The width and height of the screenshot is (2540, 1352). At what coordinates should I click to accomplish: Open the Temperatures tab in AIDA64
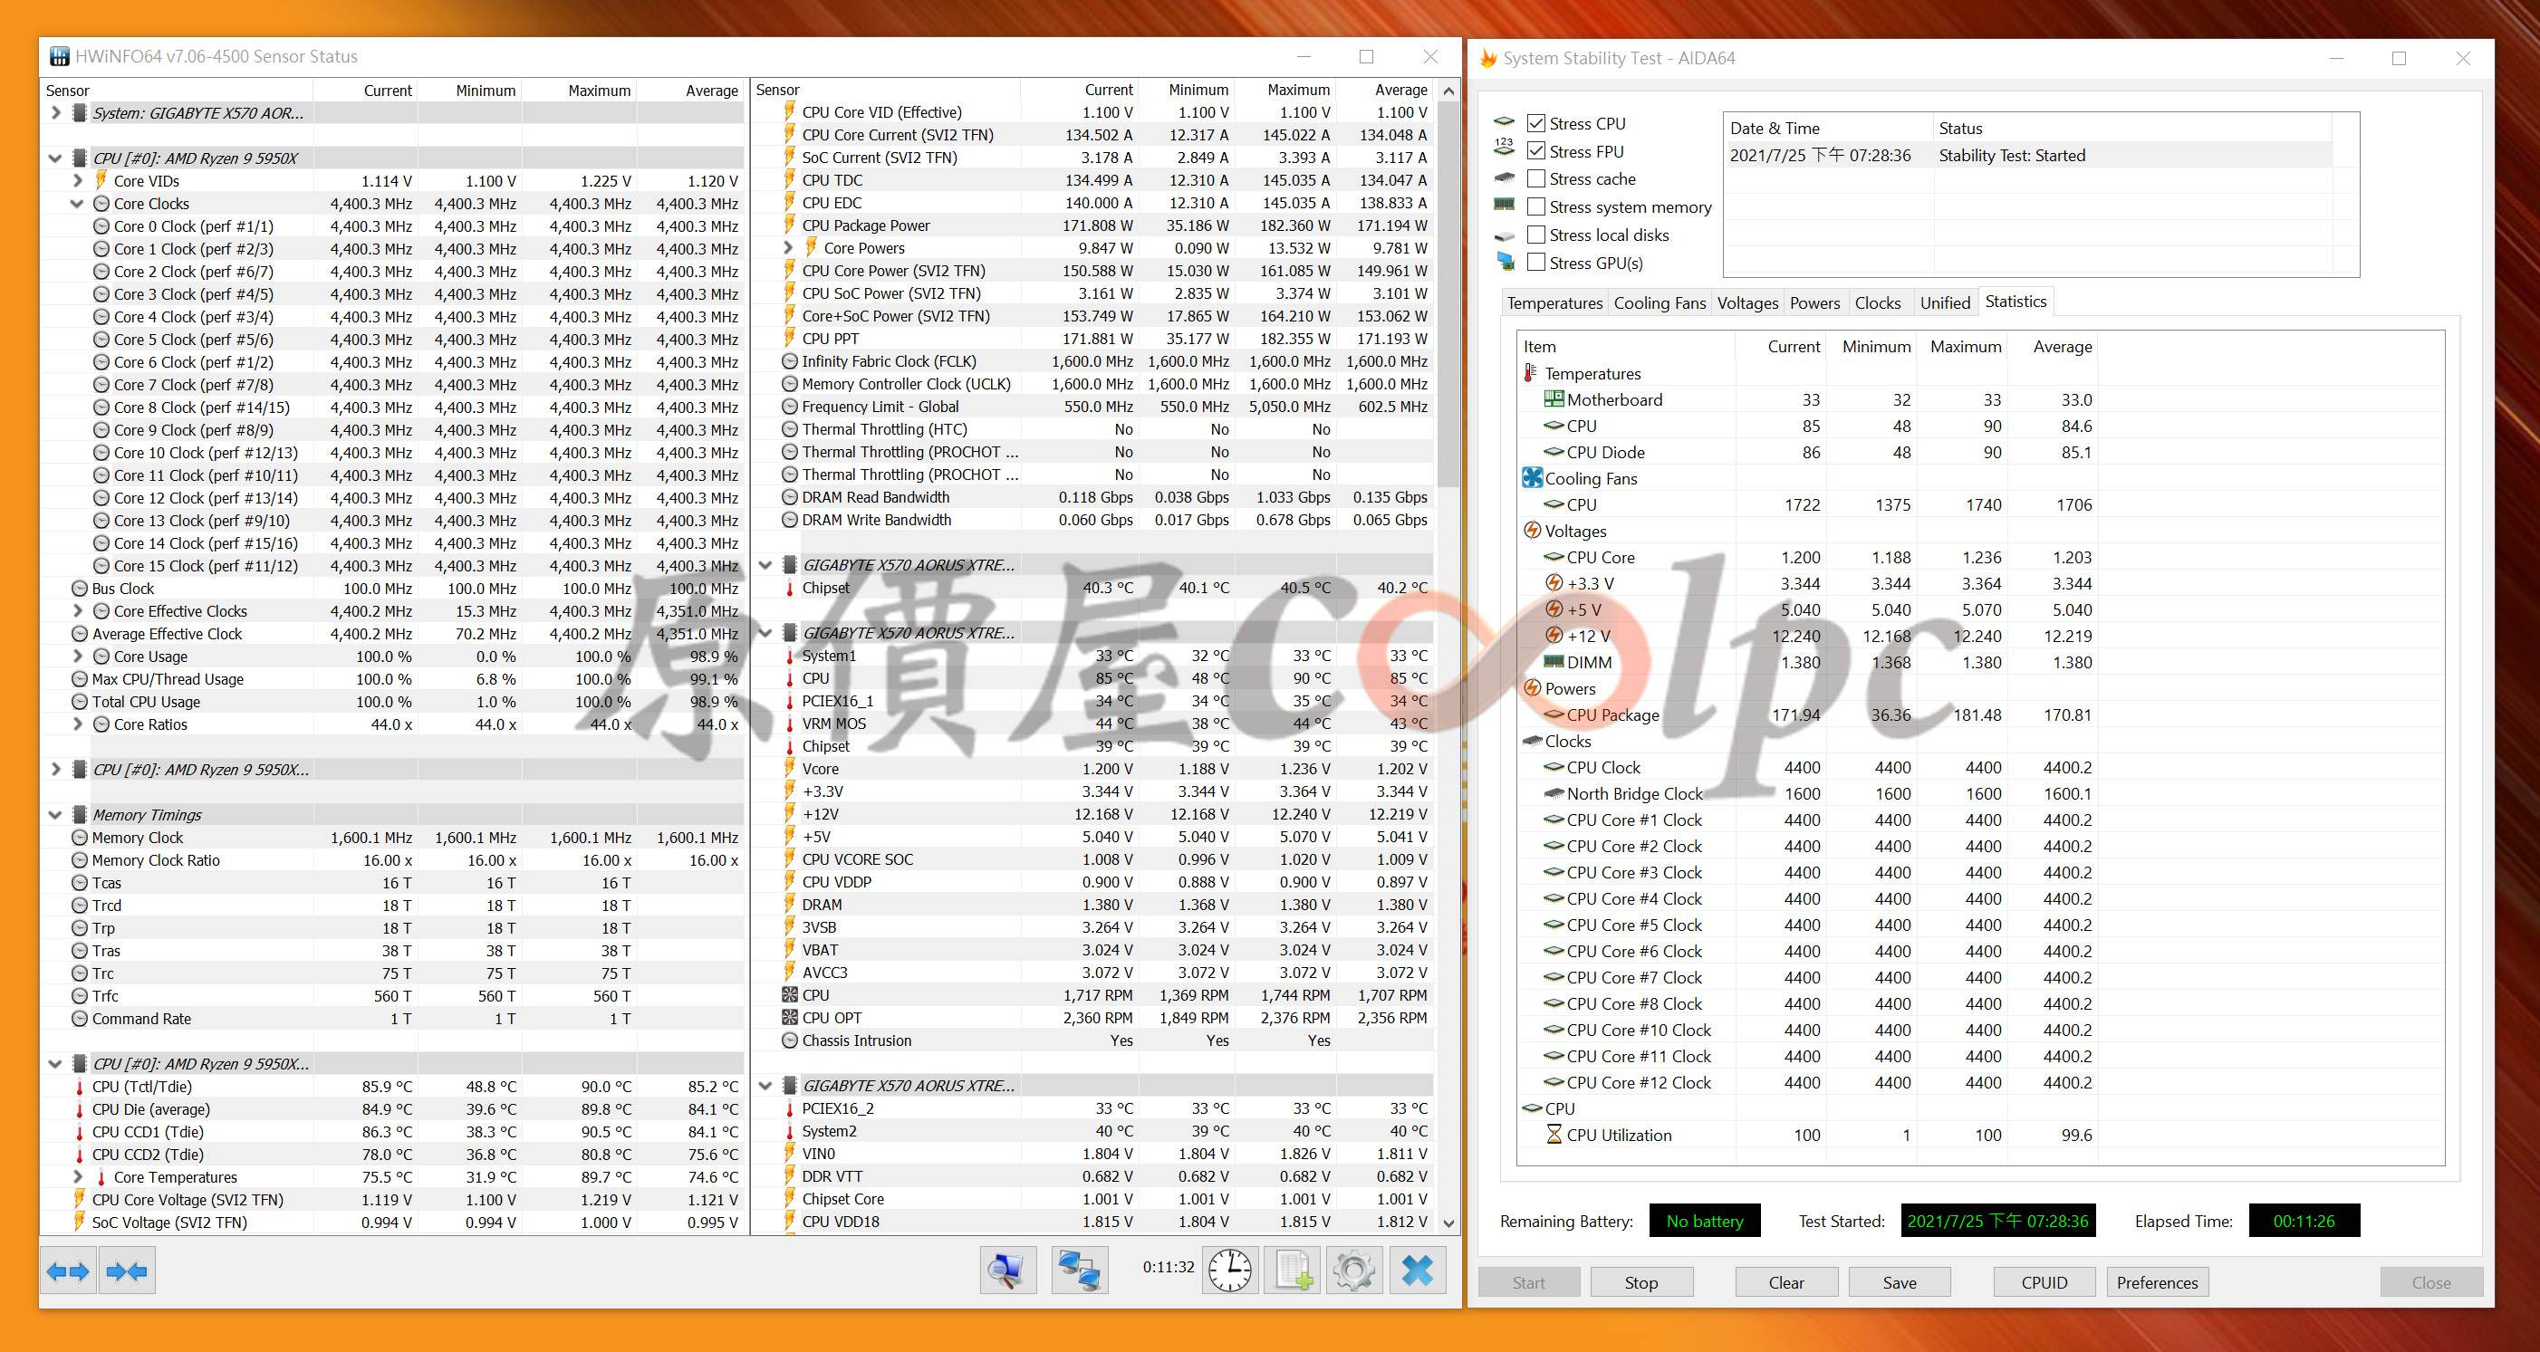coord(1554,302)
